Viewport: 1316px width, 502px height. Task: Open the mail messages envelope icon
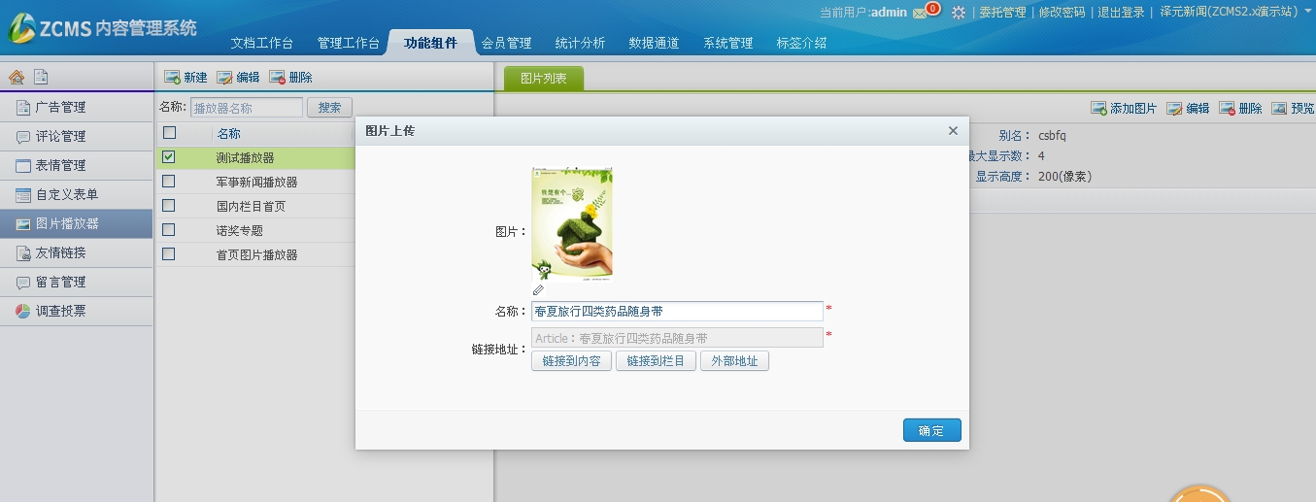(x=920, y=13)
